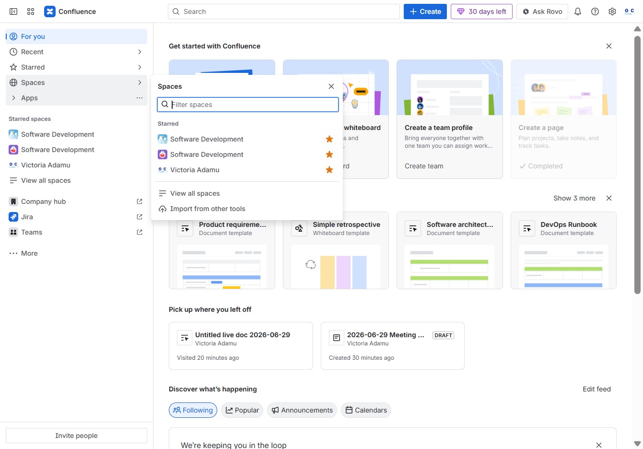Click the Create team link
This screenshot has height=449, width=643.
(x=424, y=166)
